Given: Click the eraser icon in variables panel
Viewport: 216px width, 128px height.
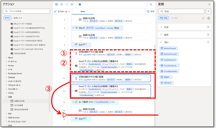Looking at the screenshot, I should 203,18.
